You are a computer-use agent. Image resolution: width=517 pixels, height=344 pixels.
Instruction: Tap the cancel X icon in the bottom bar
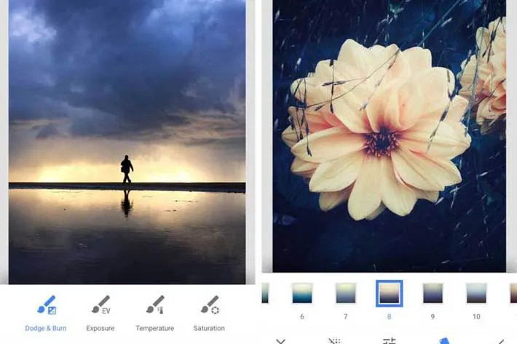pyautogui.click(x=280, y=341)
